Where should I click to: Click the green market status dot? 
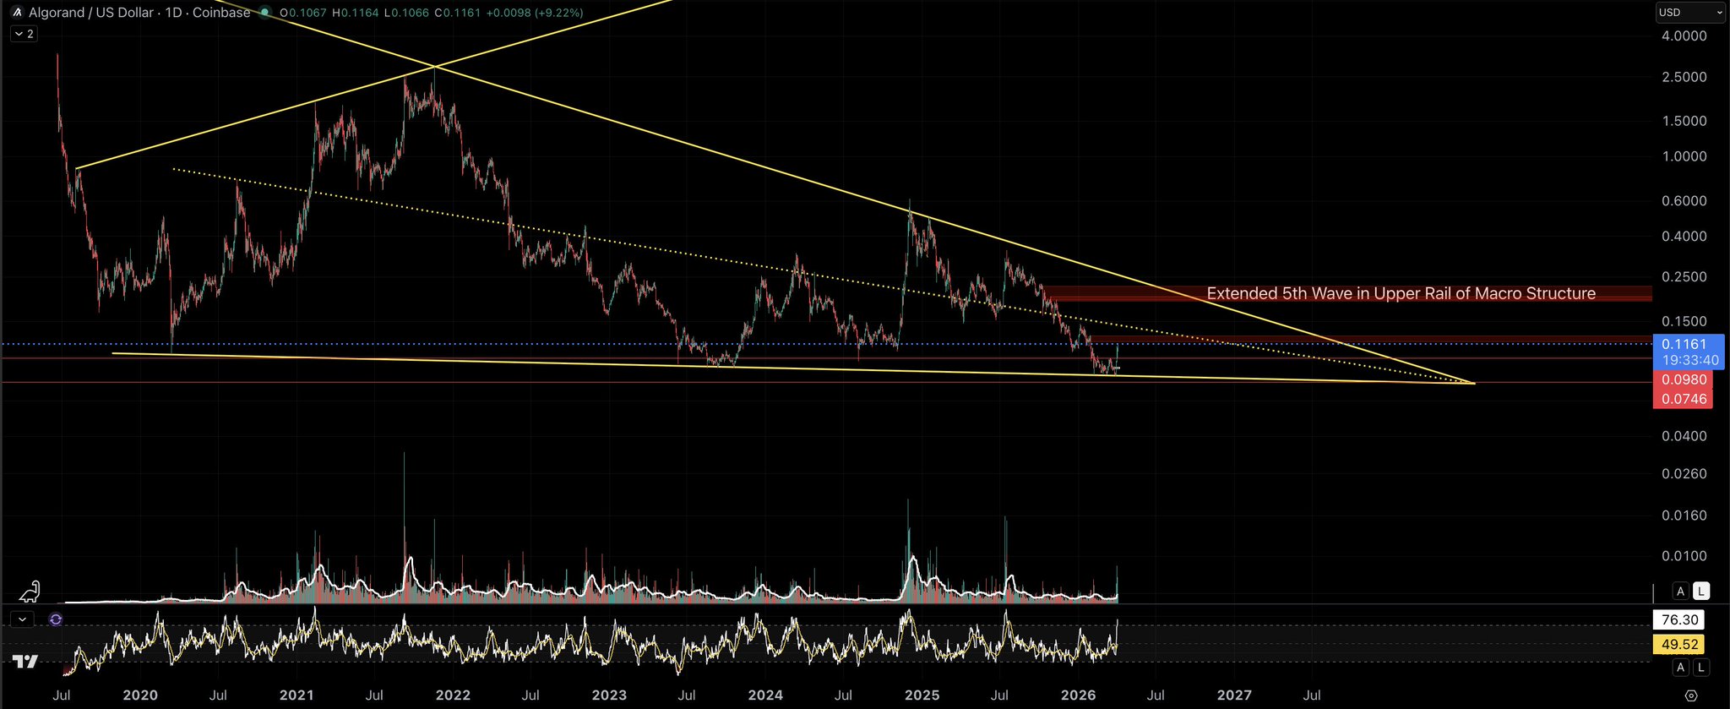click(x=264, y=13)
